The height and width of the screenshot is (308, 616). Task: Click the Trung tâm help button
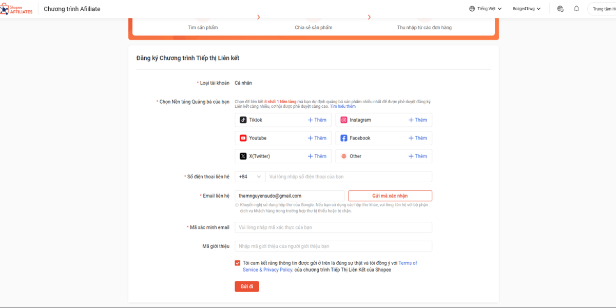602,9
